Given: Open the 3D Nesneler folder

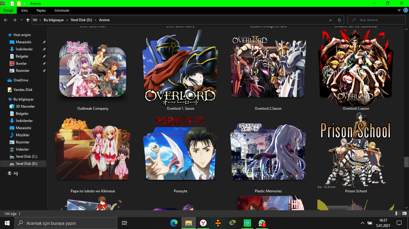Looking at the screenshot, I should 25,106.
